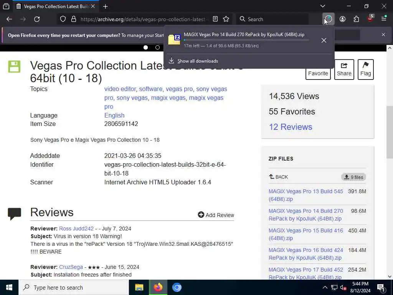This screenshot has width=393, height=295.
Task: View site security padlock info
Action: (x=73, y=19)
